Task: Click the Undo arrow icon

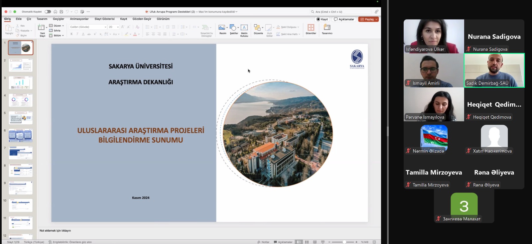Action: [67, 12]
